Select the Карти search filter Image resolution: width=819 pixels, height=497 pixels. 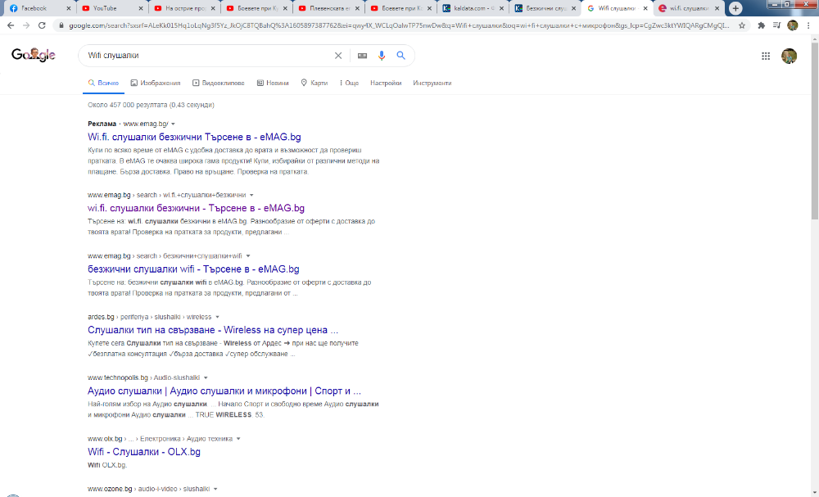314,83
